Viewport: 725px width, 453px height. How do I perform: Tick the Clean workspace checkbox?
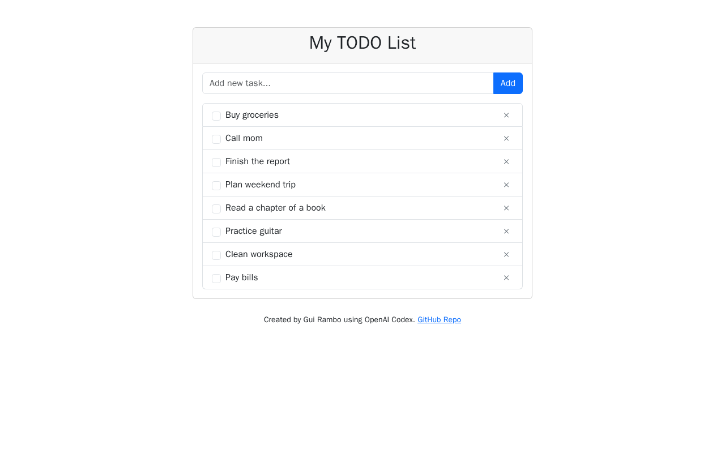click(x=216, y=255)
